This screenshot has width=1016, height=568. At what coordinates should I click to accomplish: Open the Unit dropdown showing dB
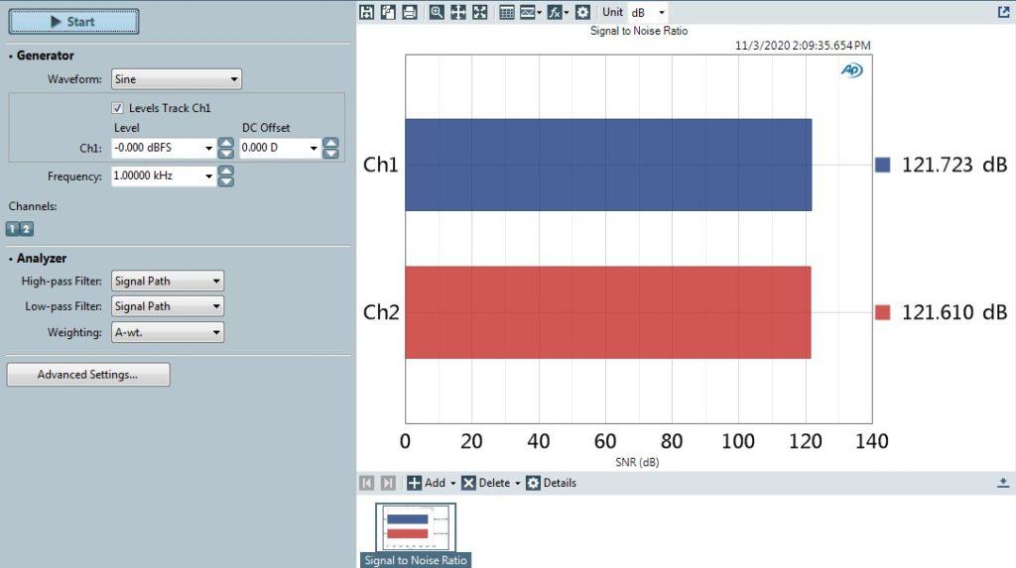(x=648, y=12)
